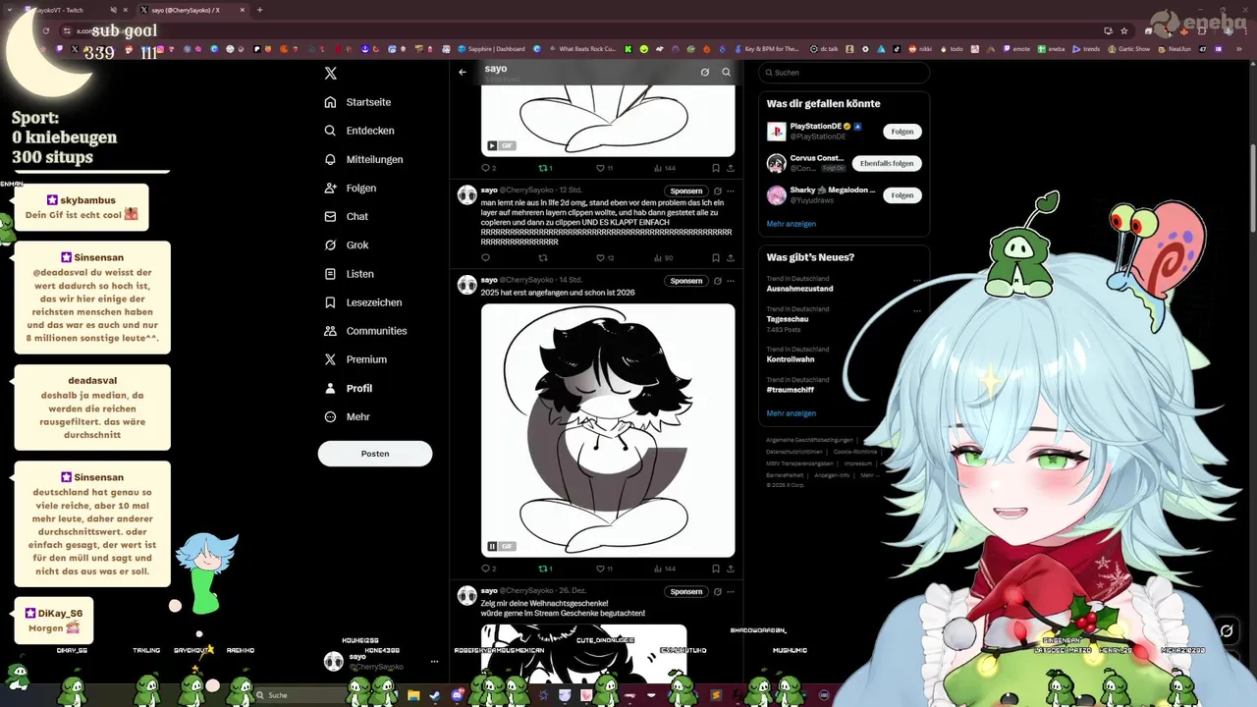Screen dimensions: 1257x707
Task: Open the #traumschiff trend
Action: click(x=792, y=390)
